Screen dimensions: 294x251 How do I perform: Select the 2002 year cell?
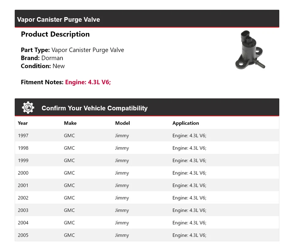(23, 198)
